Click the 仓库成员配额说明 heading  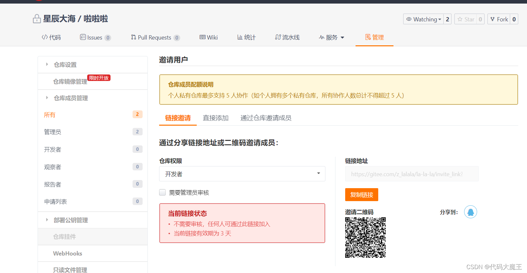coord(191,85)
